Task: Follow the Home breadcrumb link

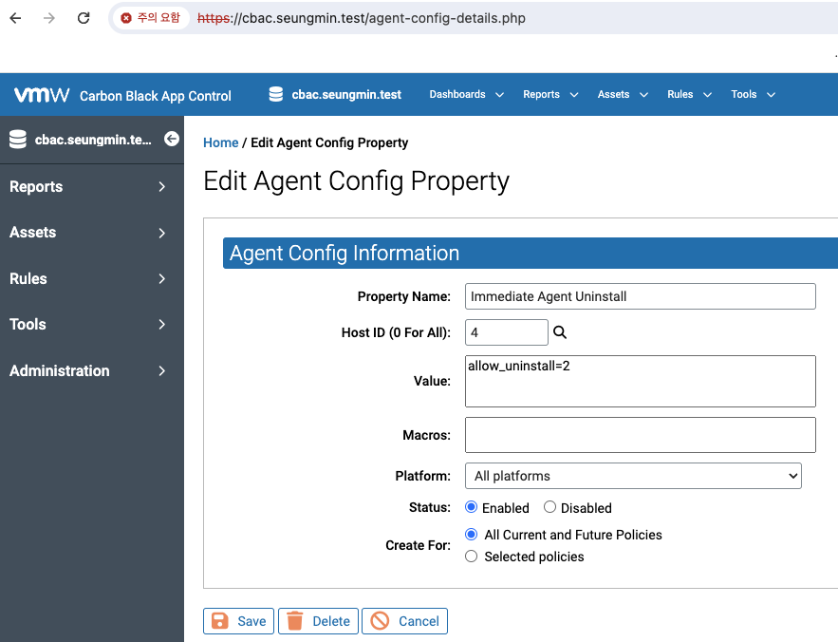Action: 221,142
